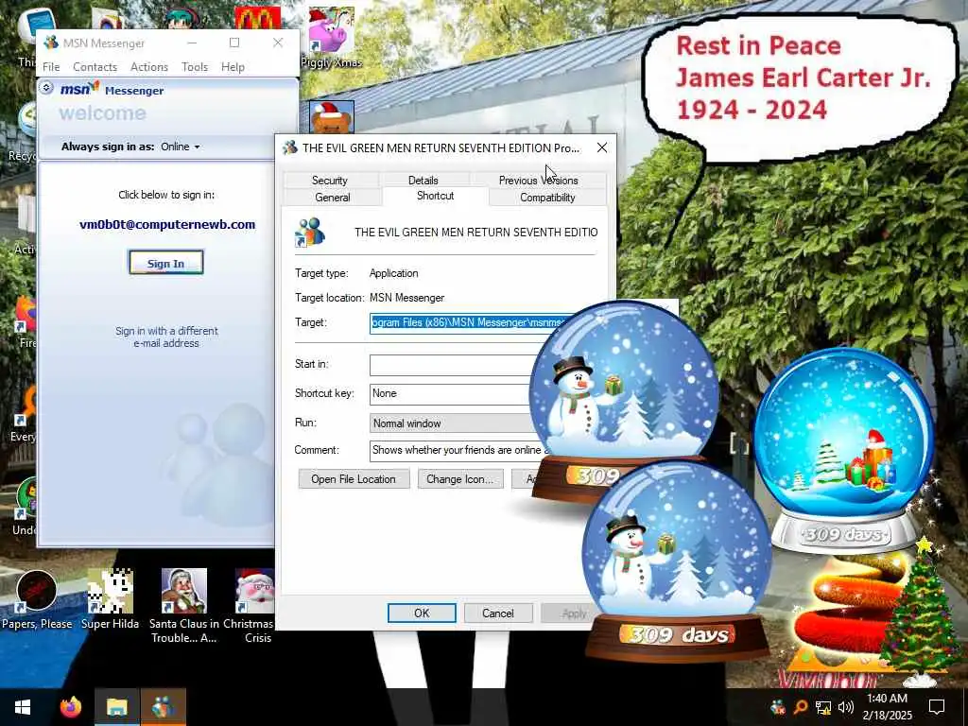Screen dimensions: 968x726
Task: Click the Change Icon button
Action: 460,479
